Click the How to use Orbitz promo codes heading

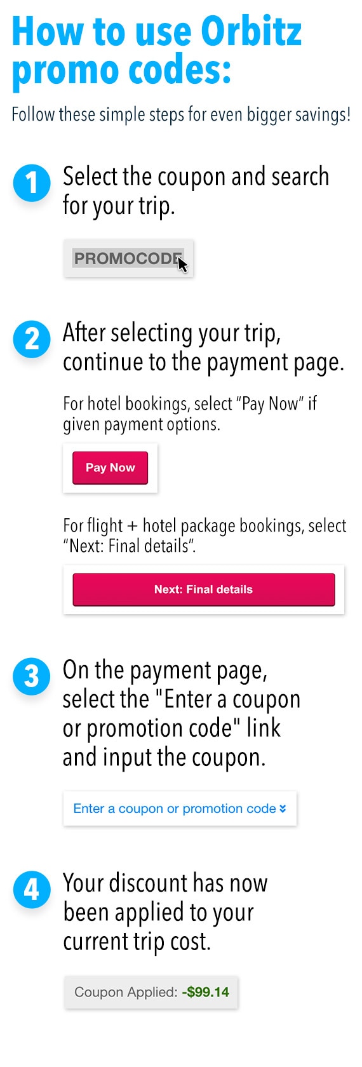pos(156,51)
